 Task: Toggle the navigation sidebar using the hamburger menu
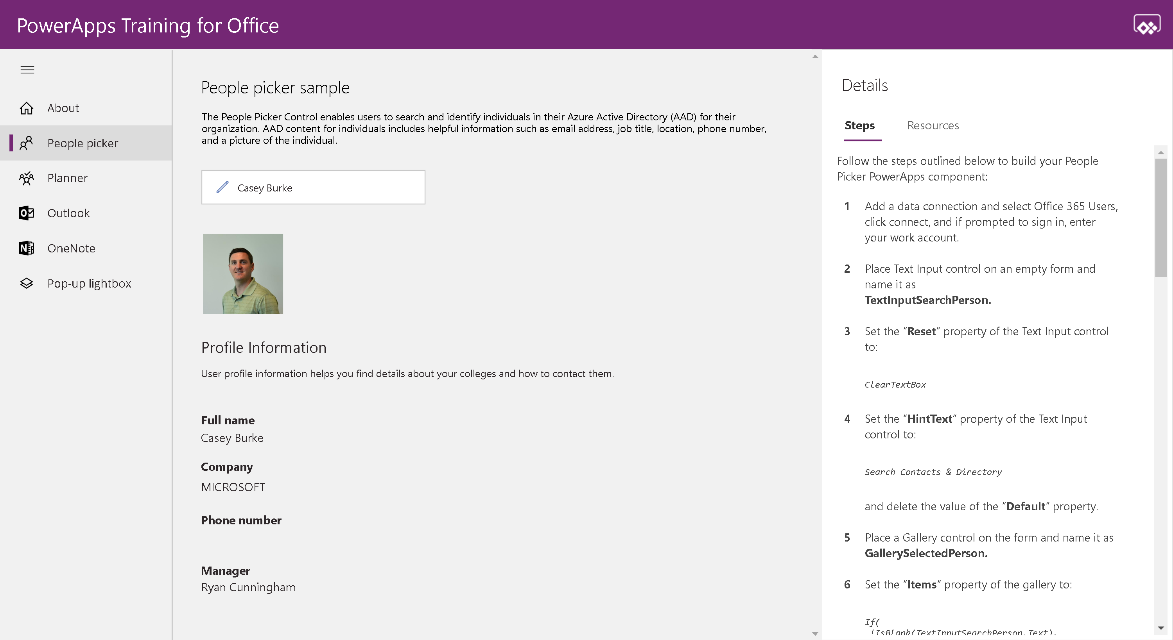click(x=27, y=70)
